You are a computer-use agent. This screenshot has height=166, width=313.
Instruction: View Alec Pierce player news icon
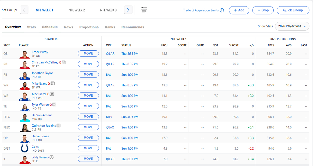52,94
